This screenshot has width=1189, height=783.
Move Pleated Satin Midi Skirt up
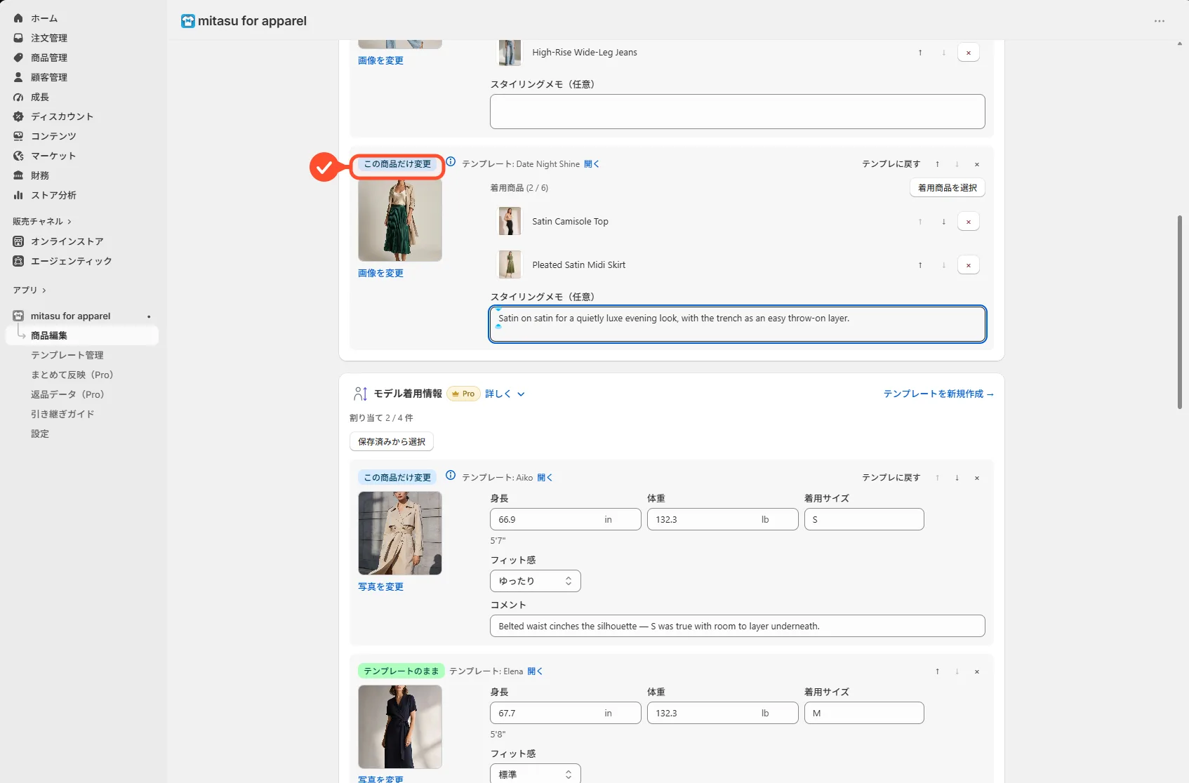(x=920, y=265)
